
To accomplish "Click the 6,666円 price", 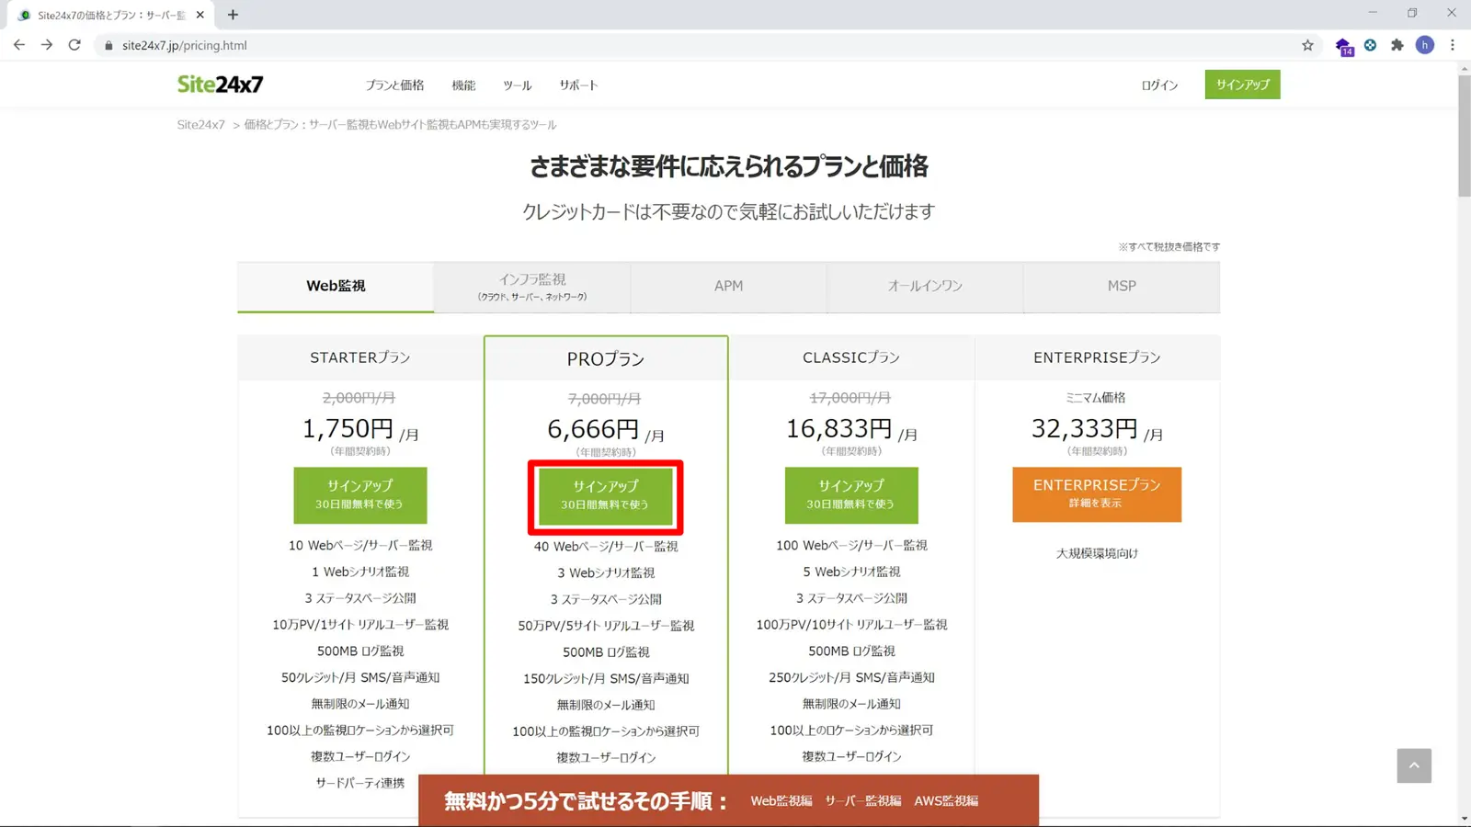I will coord(593,430).
